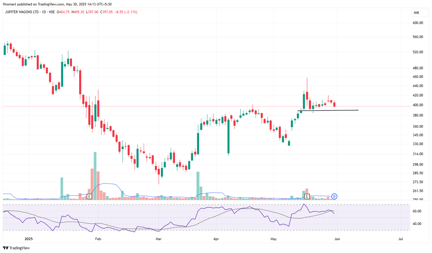This screenshot has height=253, width=432.
Task: Click the 261.50 price axis label
Action: click(418, 191)
